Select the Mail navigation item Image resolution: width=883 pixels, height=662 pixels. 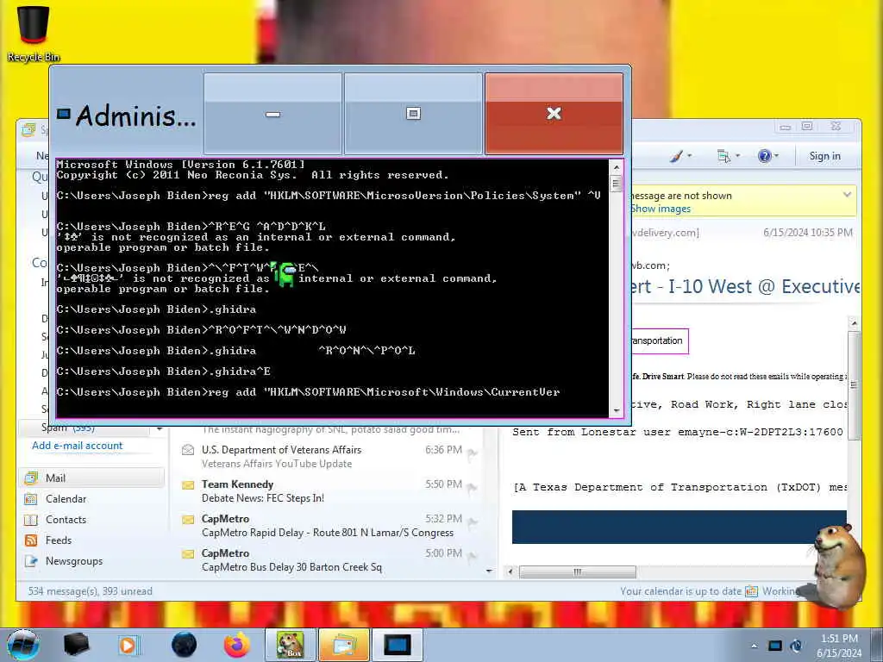pyautogui.click(x=93, y=478)
